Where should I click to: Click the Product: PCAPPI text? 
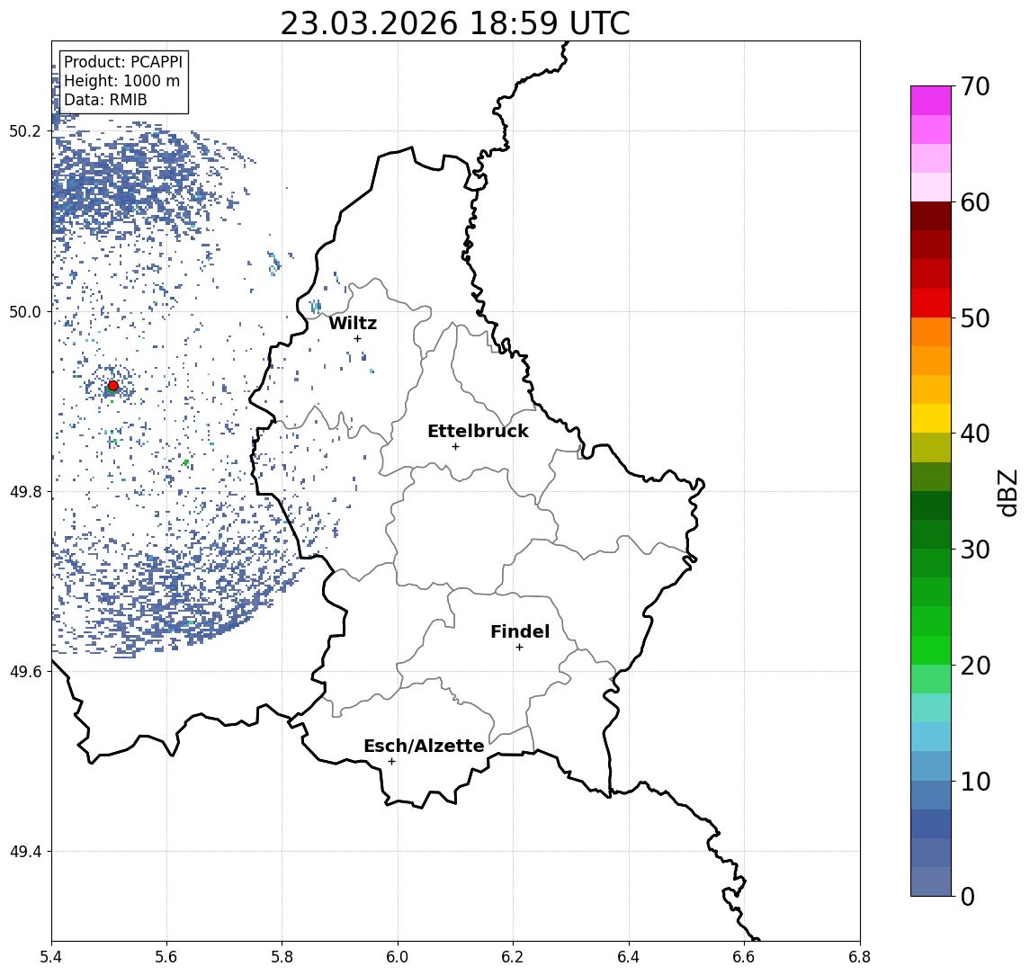click(123, 62)
